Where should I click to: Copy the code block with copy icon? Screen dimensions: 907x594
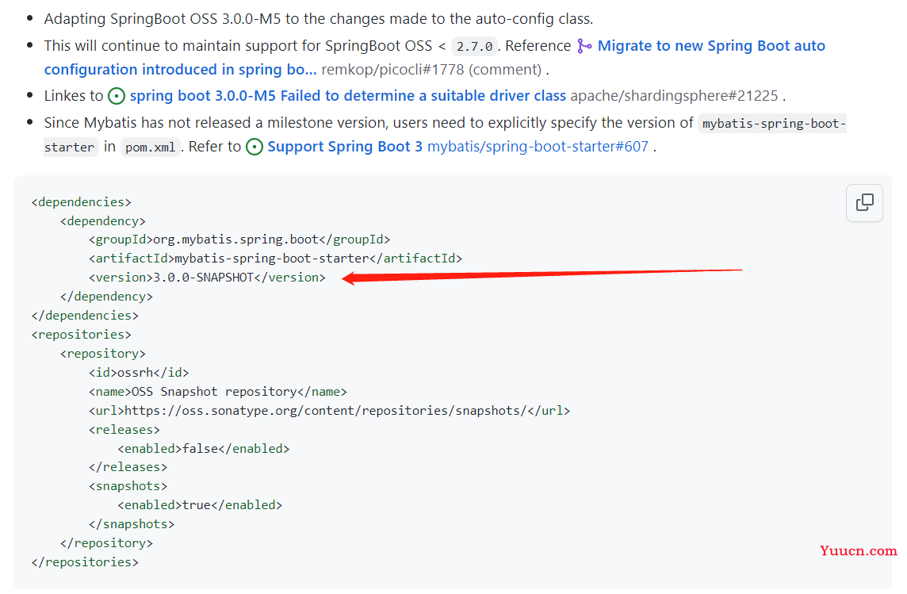click(x=864, y=202)
